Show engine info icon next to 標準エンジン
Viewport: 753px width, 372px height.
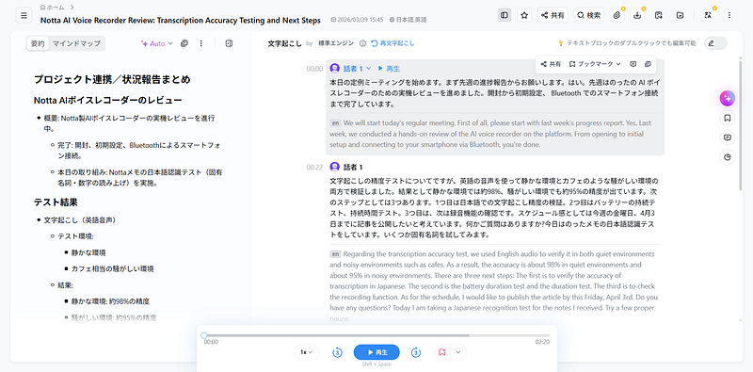pyautogui.click(x=362, y=43)
